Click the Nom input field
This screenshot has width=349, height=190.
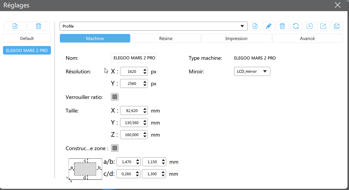(x=134, y=58)
